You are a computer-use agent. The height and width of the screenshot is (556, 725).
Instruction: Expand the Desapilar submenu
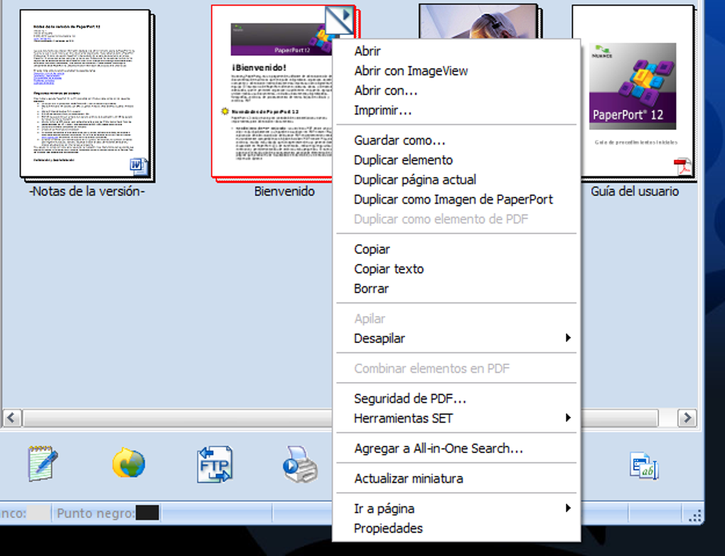(456, 339)
